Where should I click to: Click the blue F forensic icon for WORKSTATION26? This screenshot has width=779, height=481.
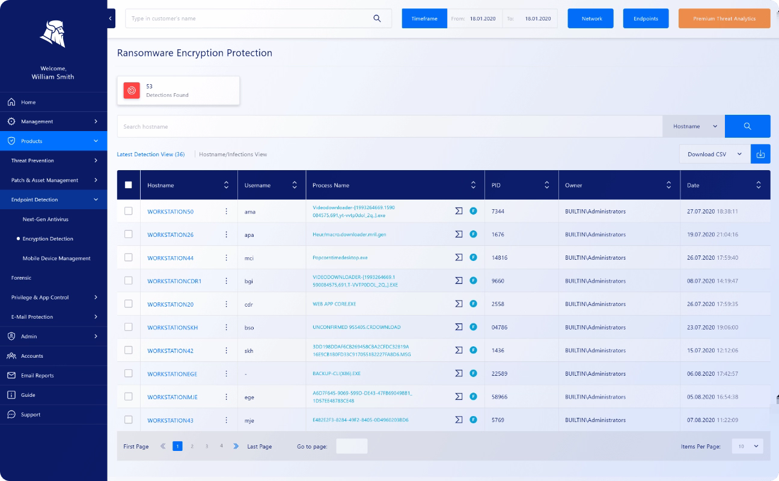(x=473, y=234)
